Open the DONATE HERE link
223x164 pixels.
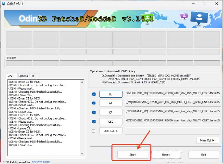(x=41, y=162)
